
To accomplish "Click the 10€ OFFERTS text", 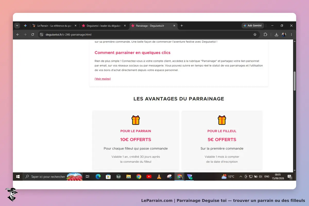I will [136, 140].
